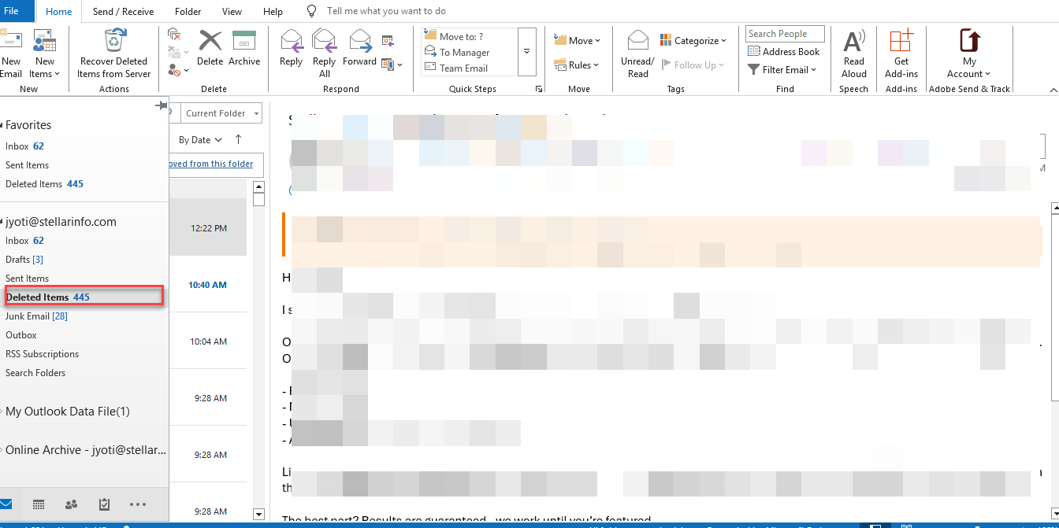Switch to the Folder tab
The width and height of the screenshot is (1059, 528).
[188, 12]
